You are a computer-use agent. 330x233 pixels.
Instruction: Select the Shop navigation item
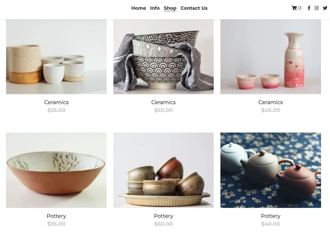170,8
